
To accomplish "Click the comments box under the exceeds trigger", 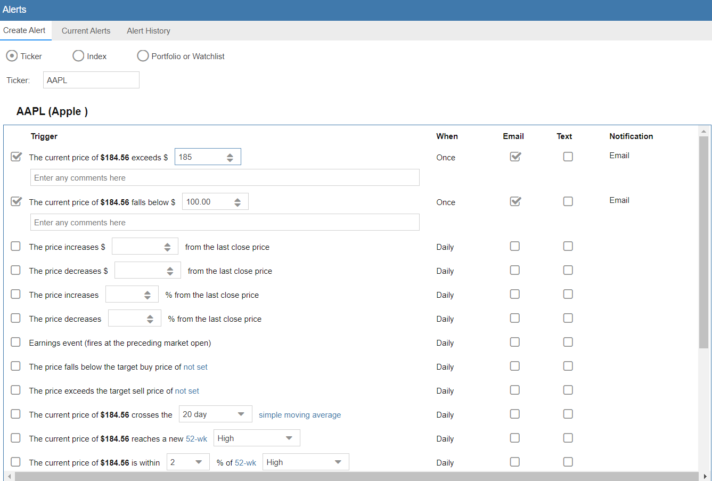I will (x=225, y=177).
